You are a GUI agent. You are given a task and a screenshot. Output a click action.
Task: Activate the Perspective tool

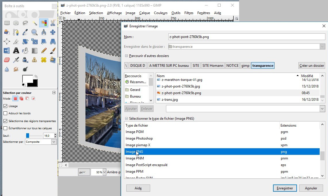(x=53, y=41)
